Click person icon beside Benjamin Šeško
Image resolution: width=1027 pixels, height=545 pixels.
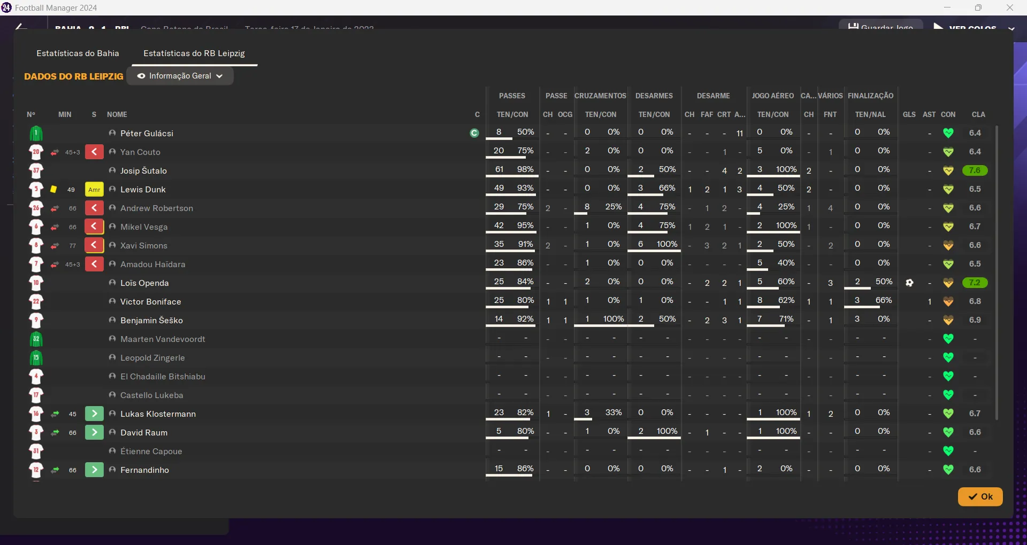112,320
